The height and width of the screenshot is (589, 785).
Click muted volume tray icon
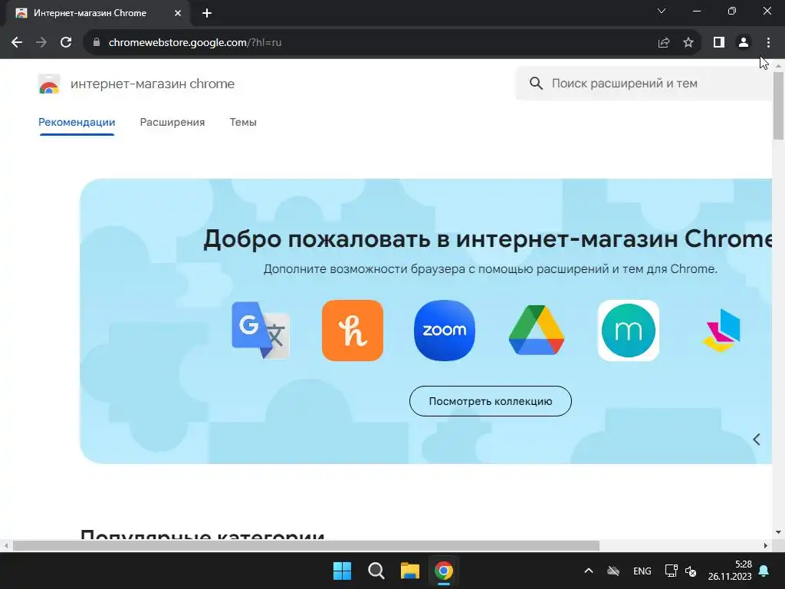(x=691, y=571)
